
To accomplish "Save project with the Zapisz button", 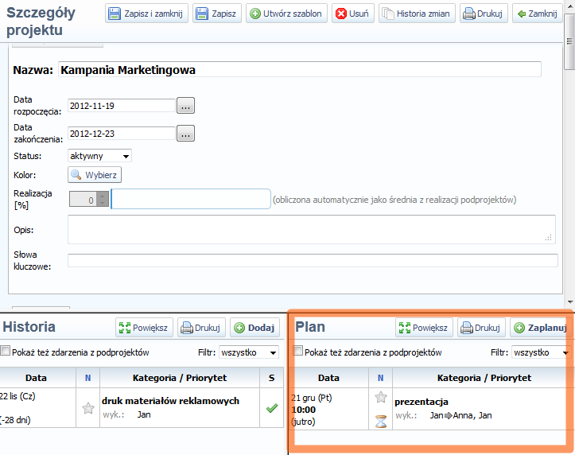I will (x=216, y=14).
